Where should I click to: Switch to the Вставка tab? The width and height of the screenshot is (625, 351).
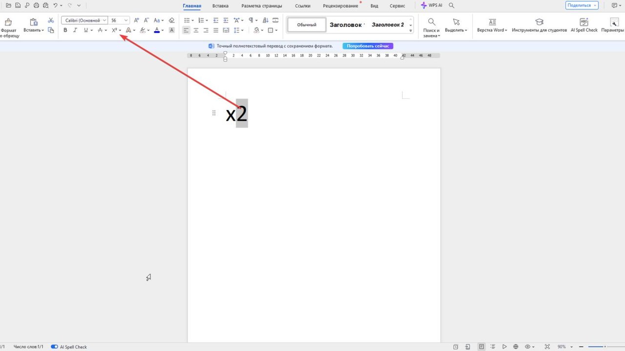[x=220, y=6]
